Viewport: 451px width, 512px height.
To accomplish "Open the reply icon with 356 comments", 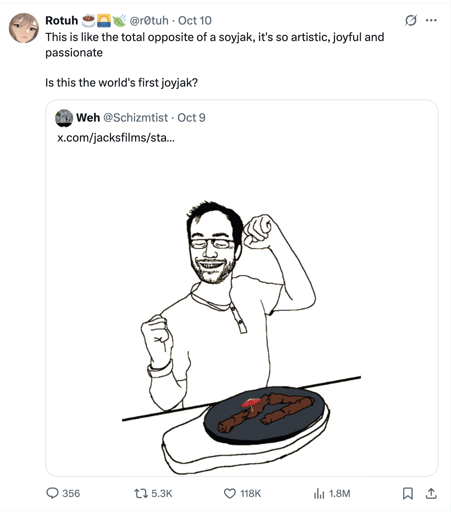I will [52, 493].
